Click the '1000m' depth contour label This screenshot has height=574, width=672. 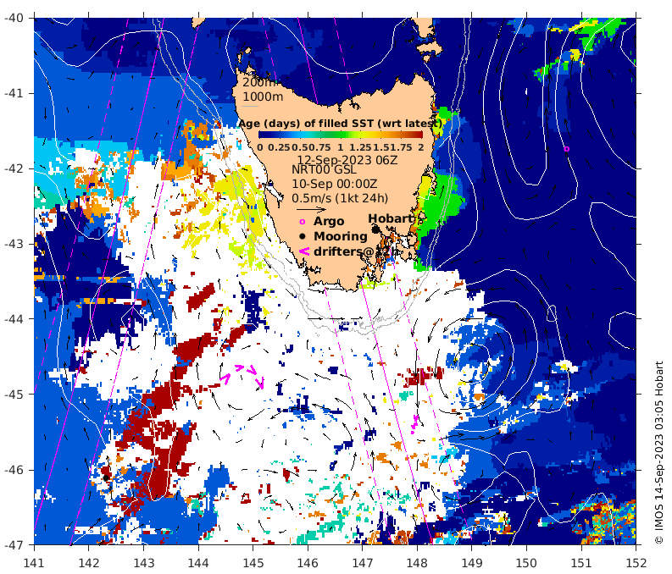coord(263,97)
